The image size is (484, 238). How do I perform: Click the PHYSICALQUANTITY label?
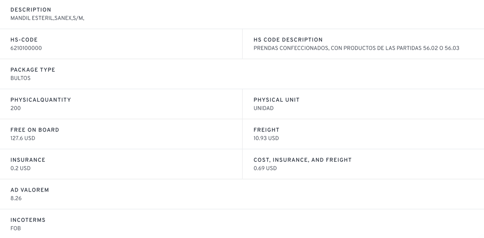40,100
